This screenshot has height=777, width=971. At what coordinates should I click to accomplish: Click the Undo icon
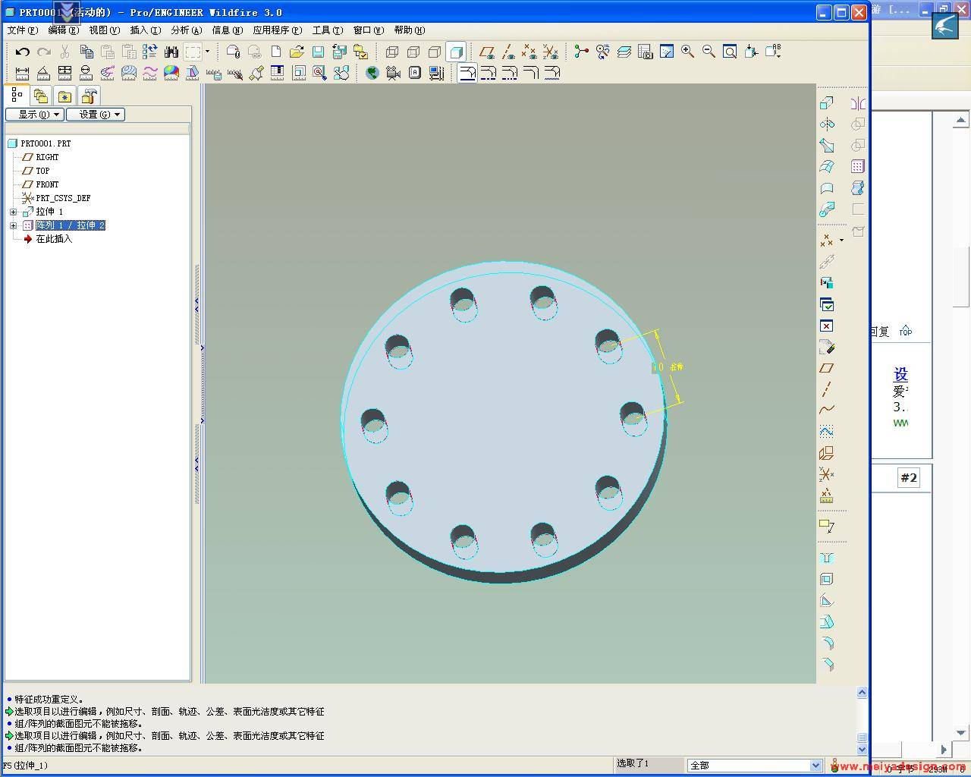click(x=22, y=52)
